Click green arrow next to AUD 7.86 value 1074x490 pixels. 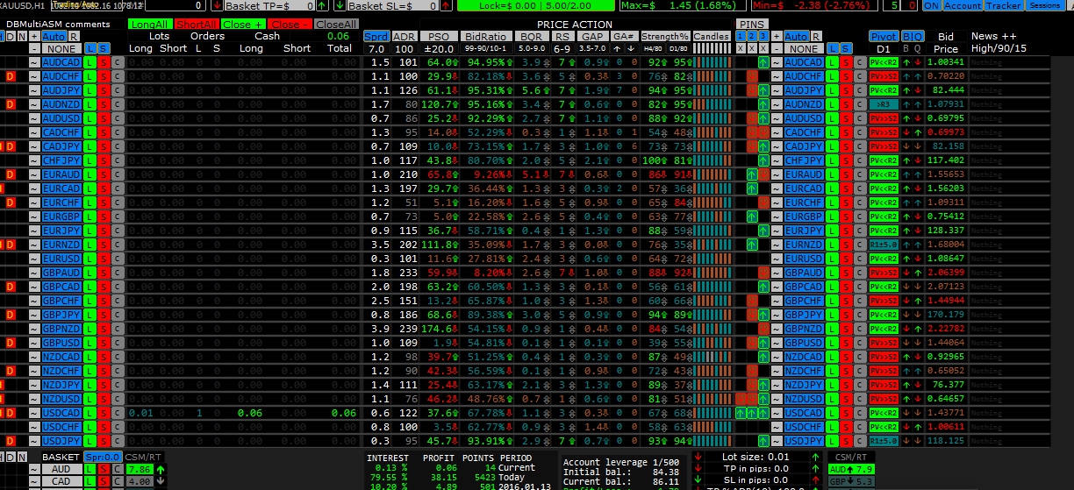click(x=161, y=469)
